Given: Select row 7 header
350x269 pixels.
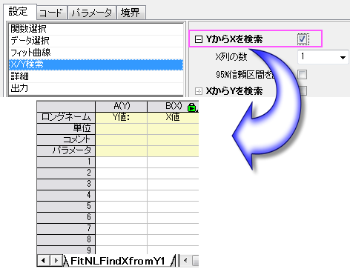Looking at the screenshot, I should click(x=66, y=229).
